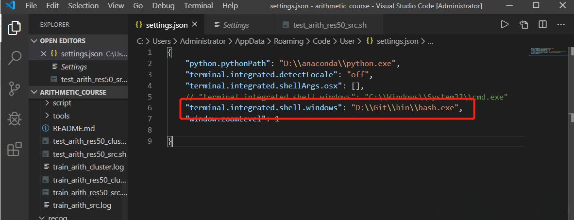Screen dimensions: 574x220
Task: Click the Open Changes compare icon
Action: tap(523, 25)
